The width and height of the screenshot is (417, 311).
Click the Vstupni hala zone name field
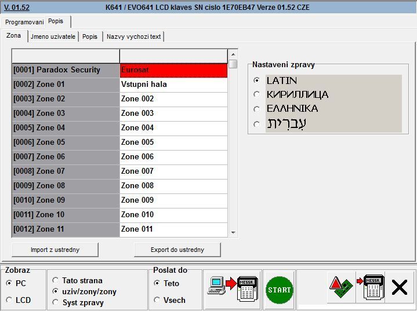173,85
